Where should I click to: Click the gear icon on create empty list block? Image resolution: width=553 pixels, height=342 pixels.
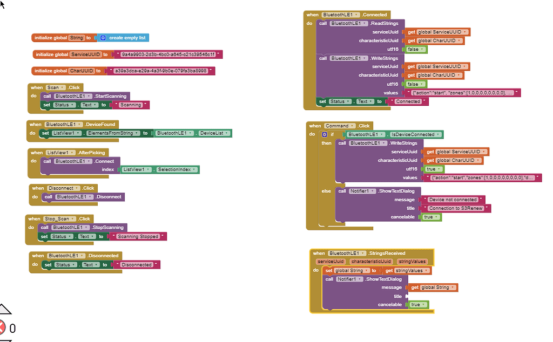point(103,38)
